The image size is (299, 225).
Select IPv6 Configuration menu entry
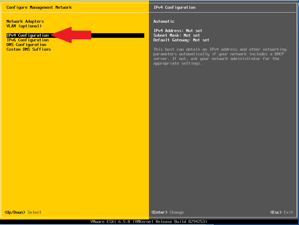coord(28,40)
